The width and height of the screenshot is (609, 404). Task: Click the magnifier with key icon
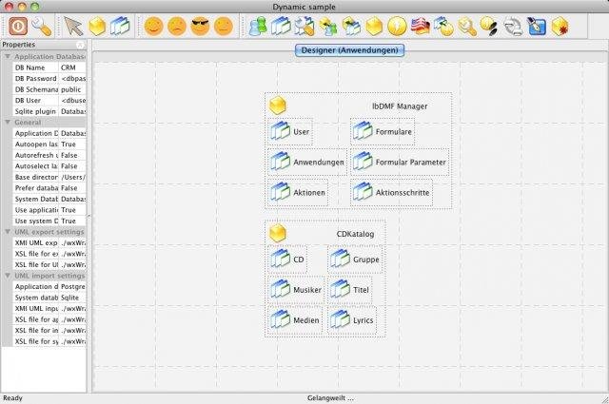(467, 27)
